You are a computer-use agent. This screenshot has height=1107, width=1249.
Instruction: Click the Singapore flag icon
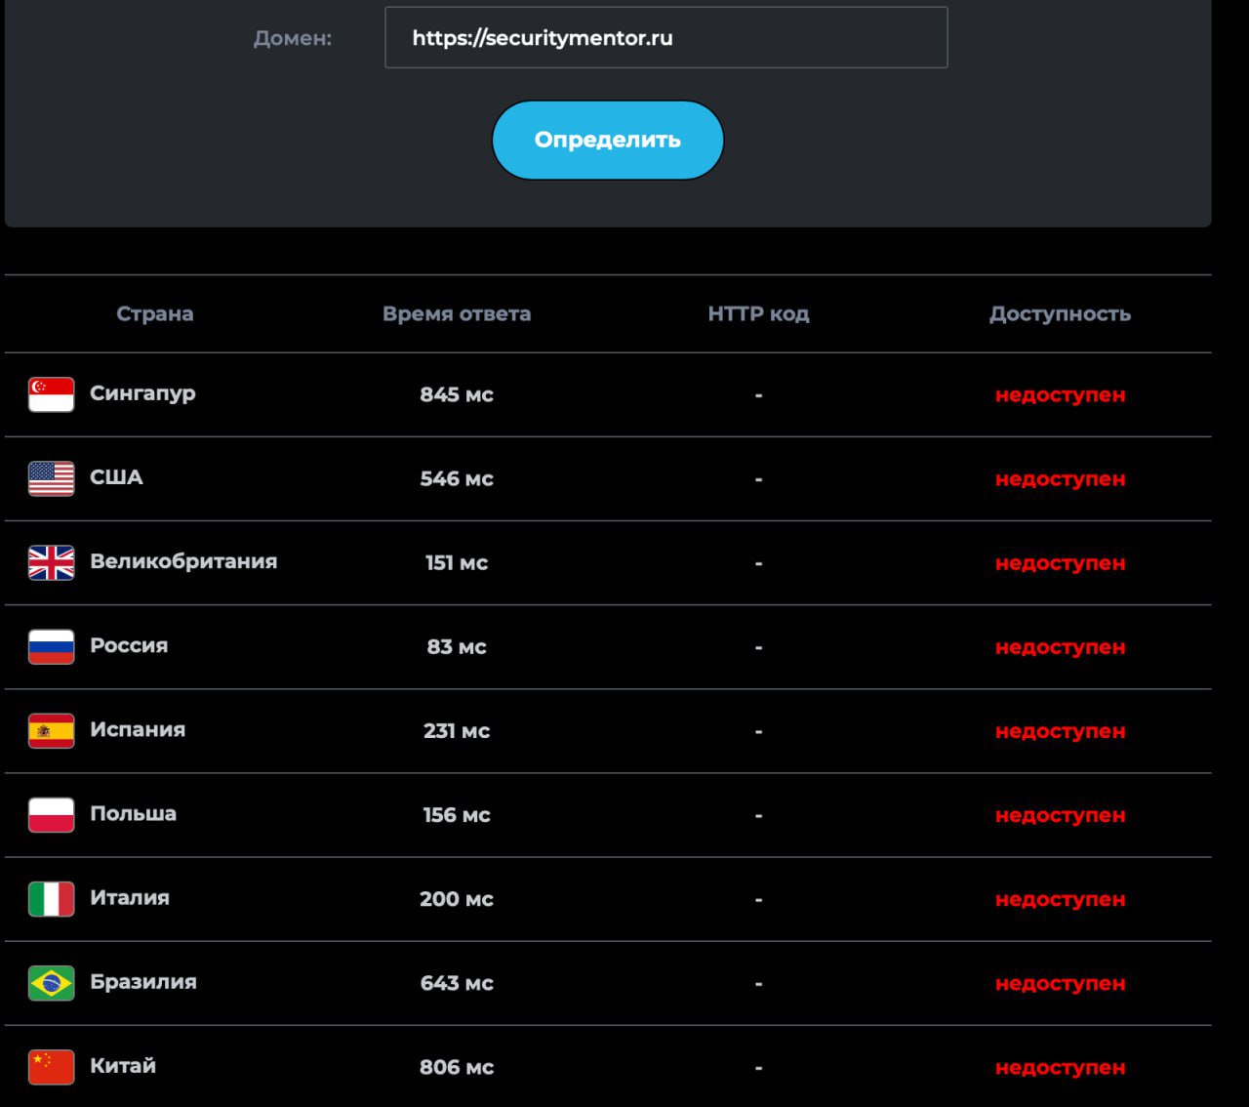tap(52, 394)
